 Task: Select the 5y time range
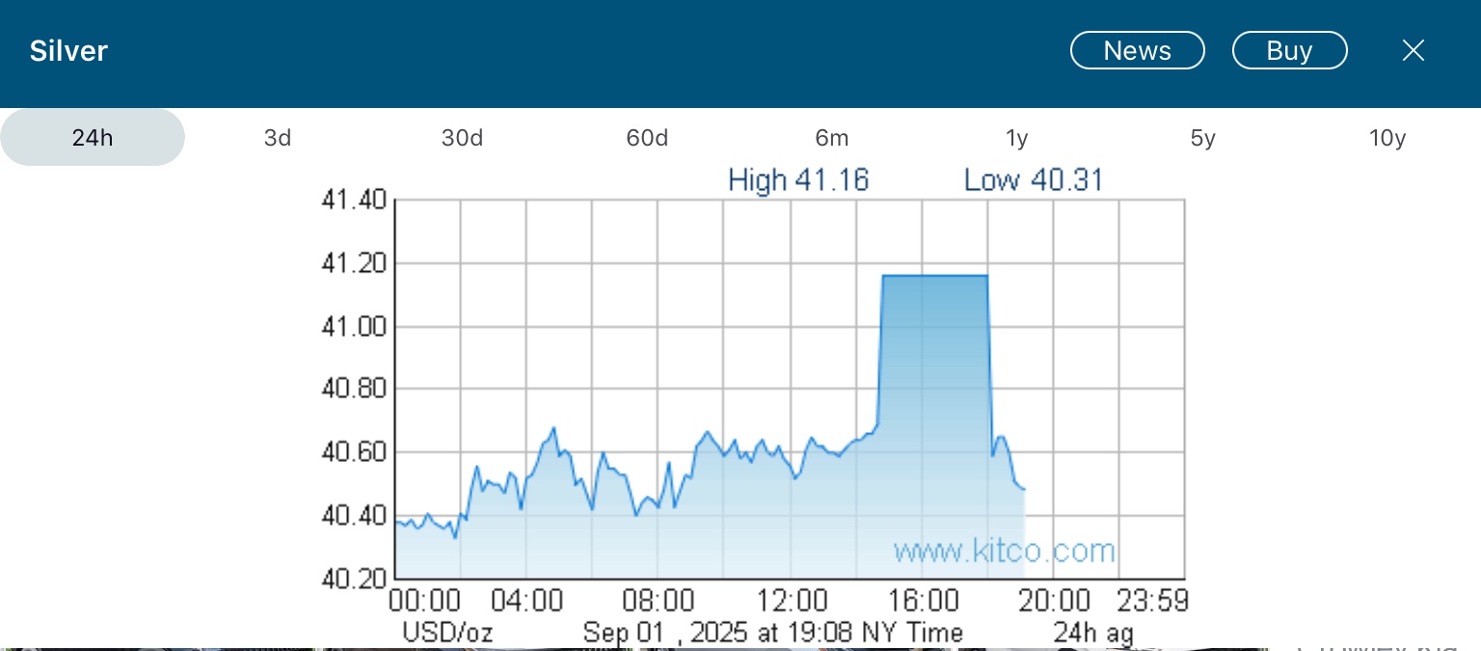[x=1202, y=138]
